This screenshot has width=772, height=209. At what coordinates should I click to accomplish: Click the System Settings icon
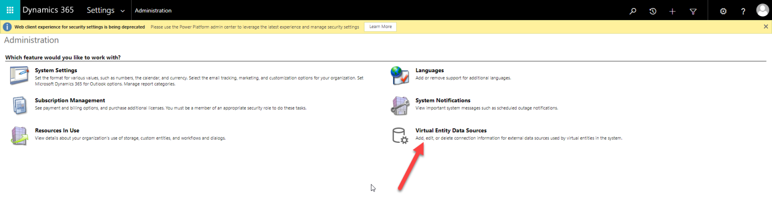tap(20, 75)
